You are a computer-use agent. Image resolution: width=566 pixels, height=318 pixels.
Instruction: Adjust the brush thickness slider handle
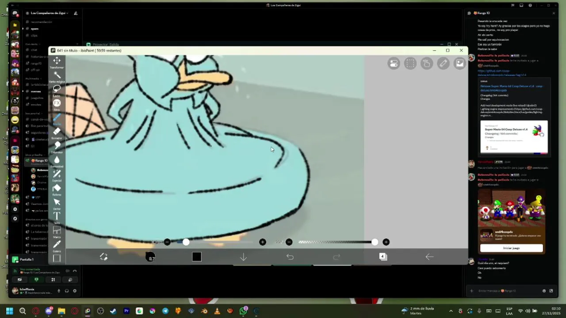tap(186, 242)
